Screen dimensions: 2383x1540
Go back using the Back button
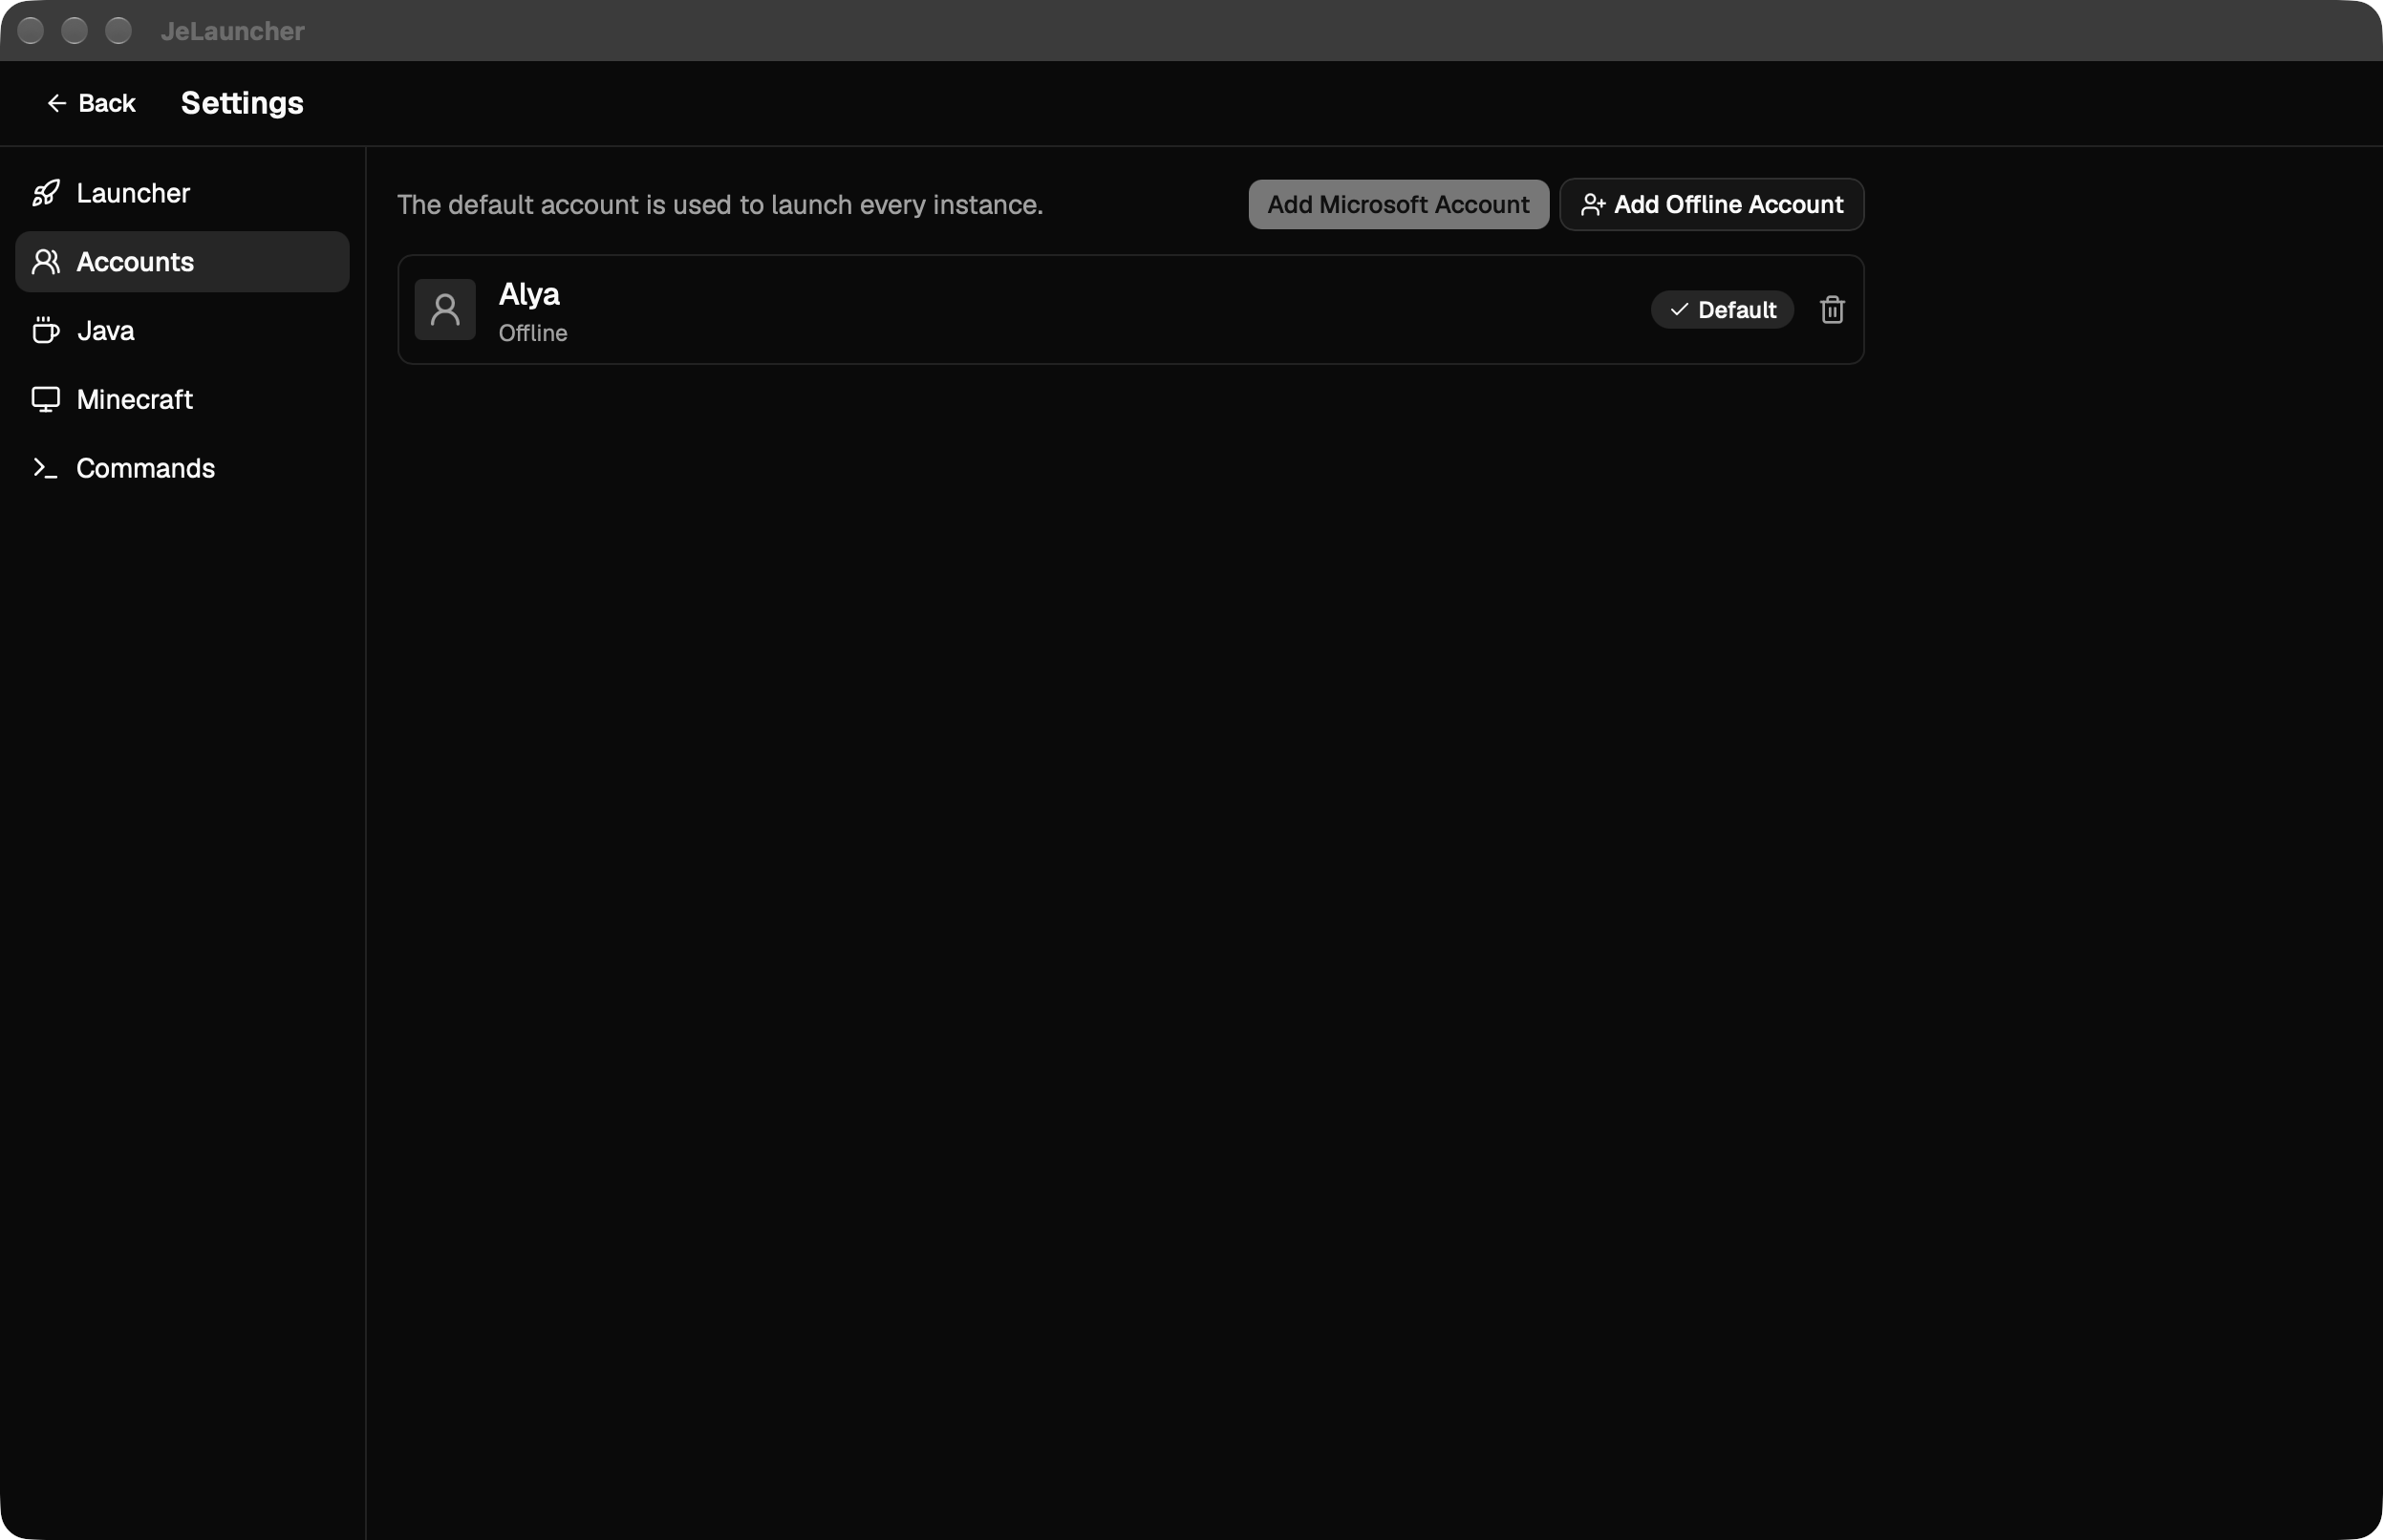91,103
